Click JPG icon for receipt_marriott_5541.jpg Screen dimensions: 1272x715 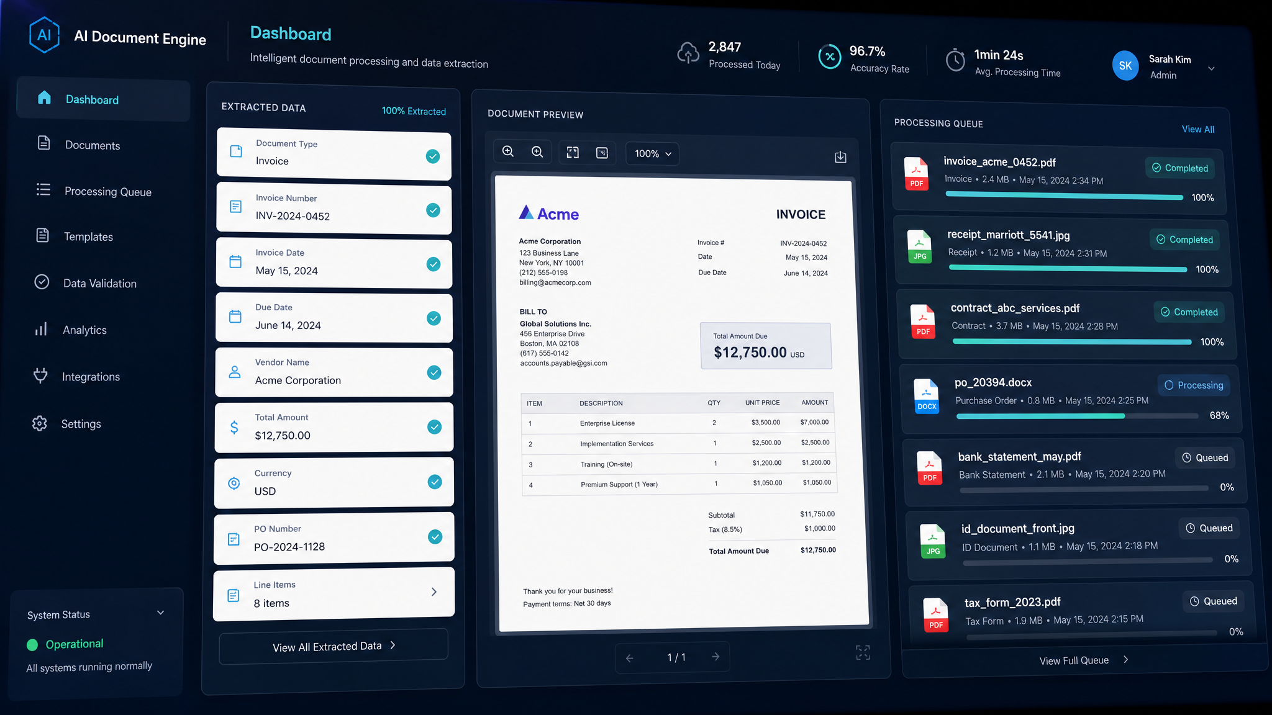click(x=919, y=246)
